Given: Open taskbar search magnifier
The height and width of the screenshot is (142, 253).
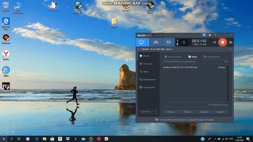Looking at the screenshot, I should click(x=11, y=139).
